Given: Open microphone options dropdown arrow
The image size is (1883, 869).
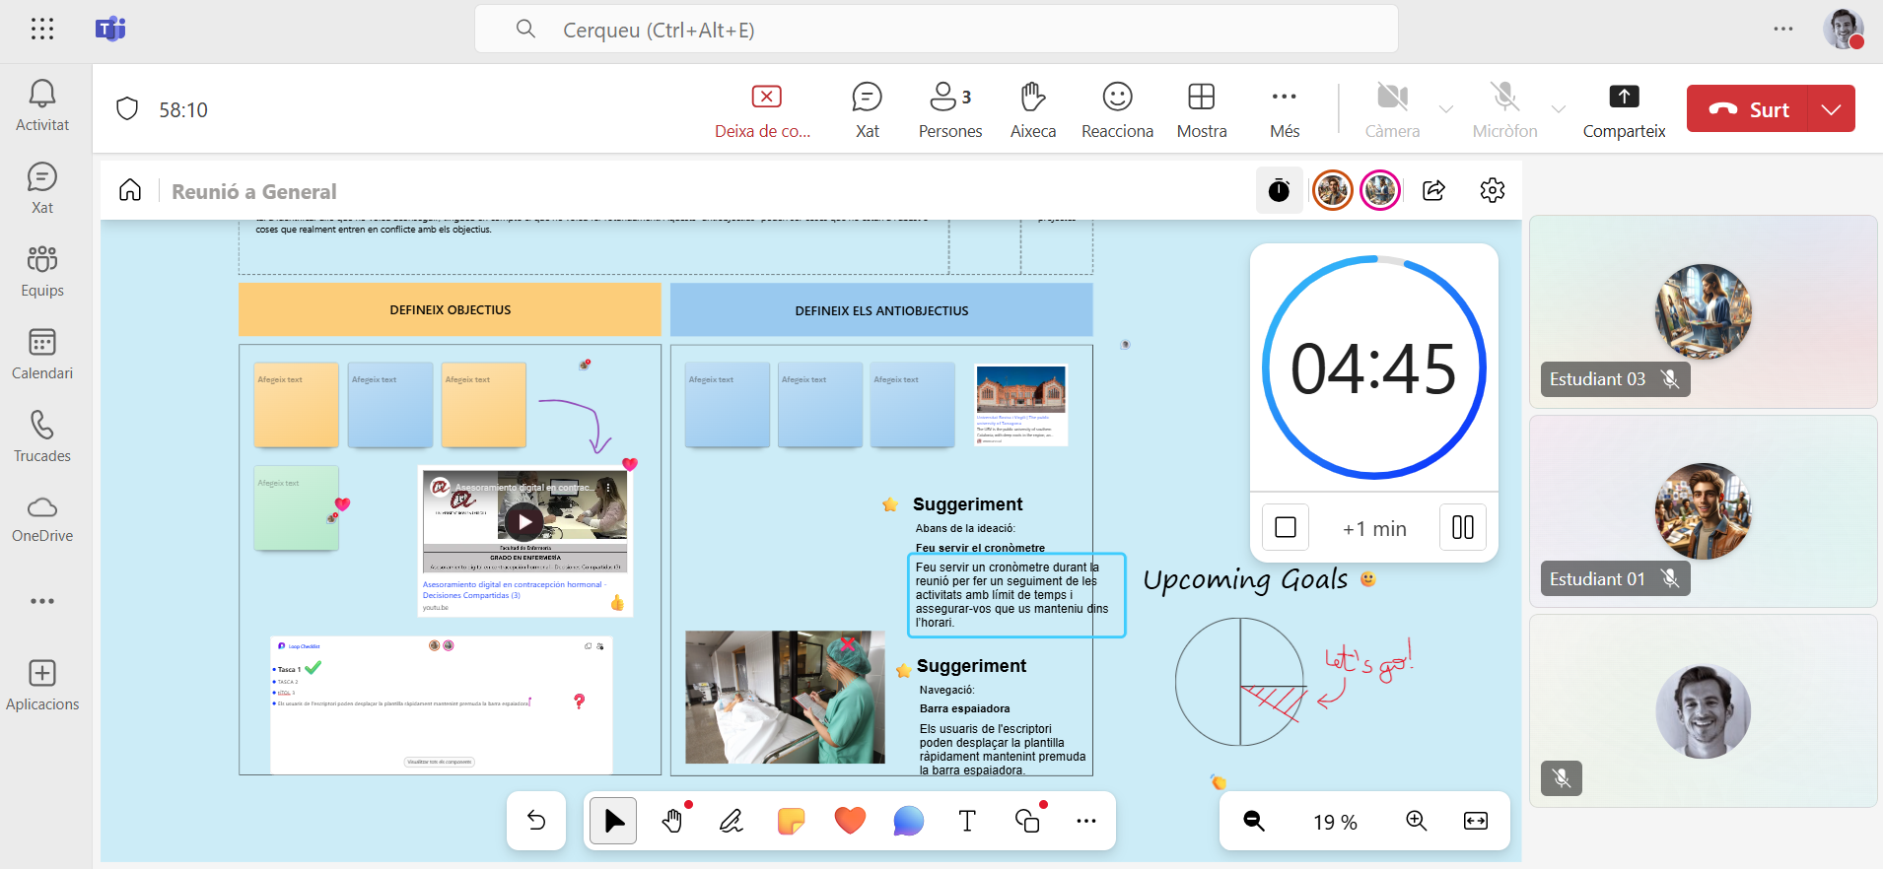Looking at the screenshot, I should tap(1559, 109).
